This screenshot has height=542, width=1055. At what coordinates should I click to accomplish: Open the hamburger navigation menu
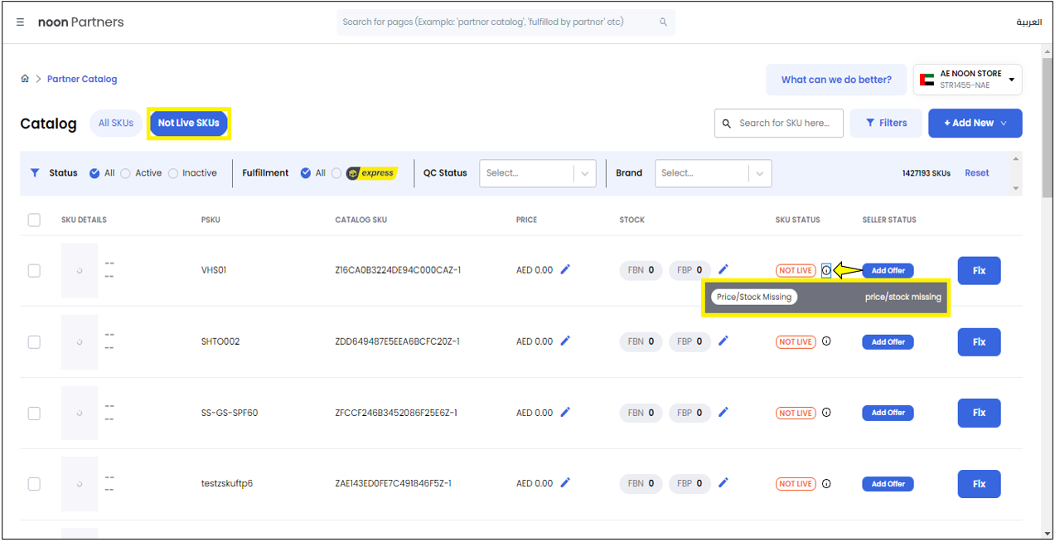[21, 22]
